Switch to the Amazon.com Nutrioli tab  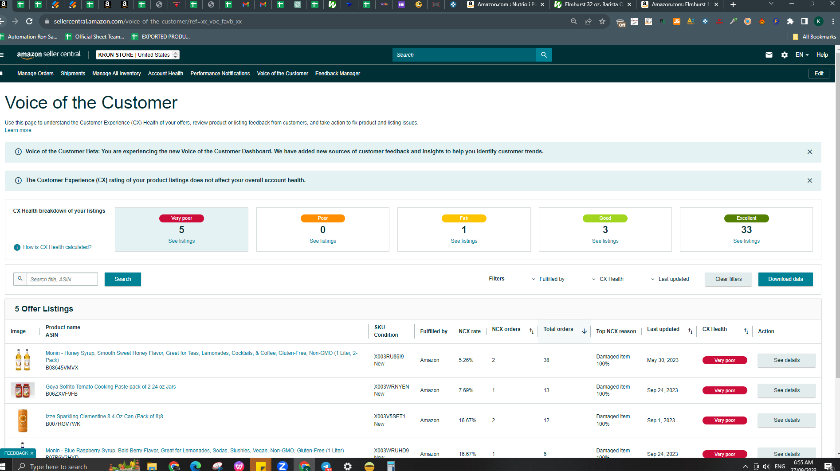point(506,4)
